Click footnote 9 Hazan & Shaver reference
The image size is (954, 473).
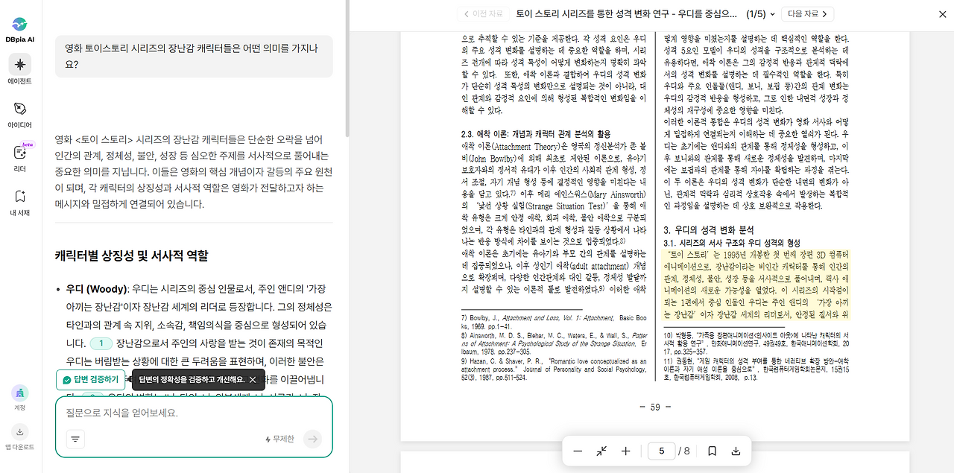coord(555,369)
